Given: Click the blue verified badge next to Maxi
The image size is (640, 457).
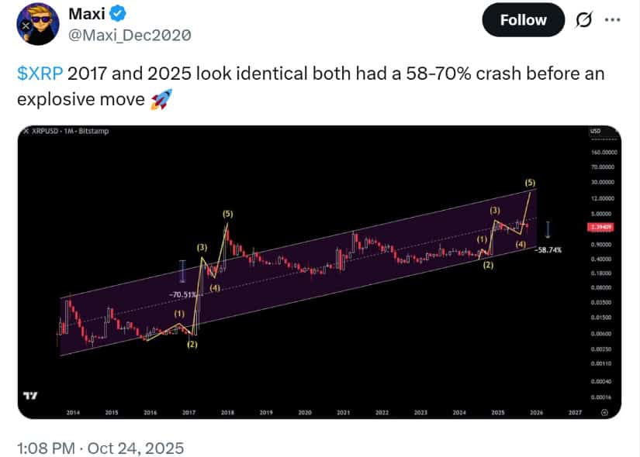Looking at the screenshot, I should click(119, 14).
